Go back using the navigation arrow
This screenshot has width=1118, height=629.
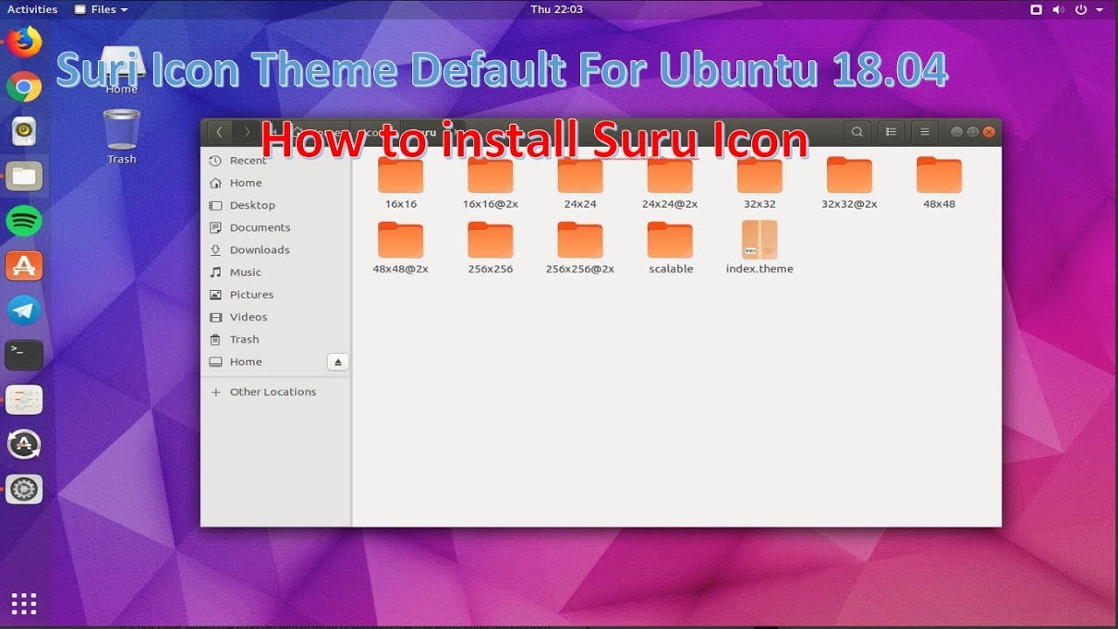(x=218, y=131)
